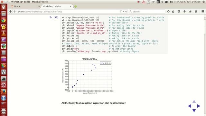Open the Terminal from the launcher
Image resolution: width=206 pixels, height=116 pixels.
[x=4, y=79]
